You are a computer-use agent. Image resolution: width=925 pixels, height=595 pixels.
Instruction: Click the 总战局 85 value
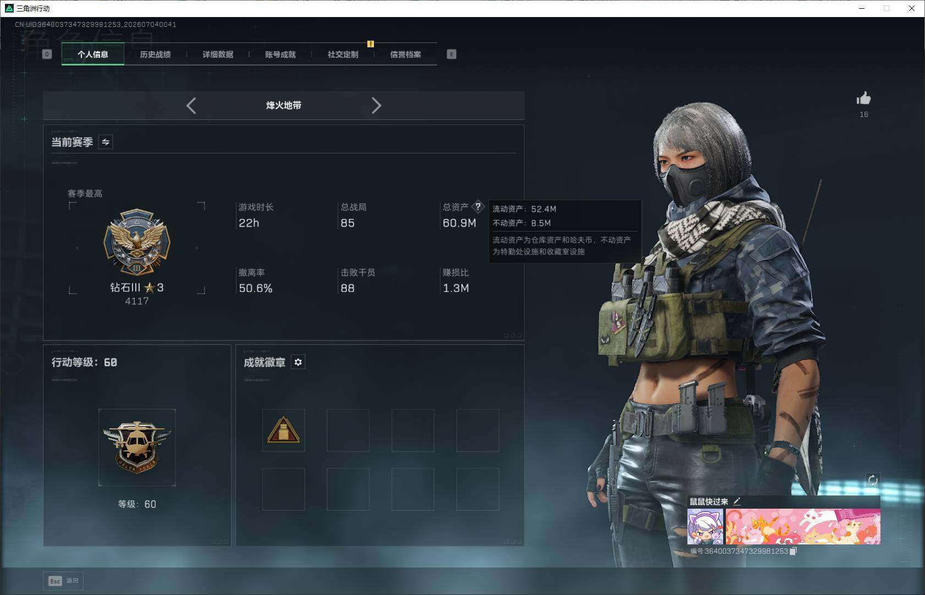pyautogui.click(x=348, y=223)
